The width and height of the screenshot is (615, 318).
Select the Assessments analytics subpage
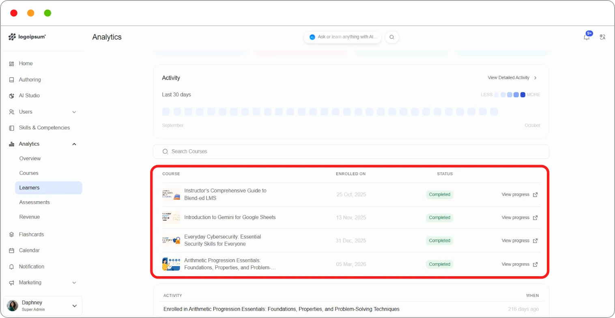pos(34,202)
